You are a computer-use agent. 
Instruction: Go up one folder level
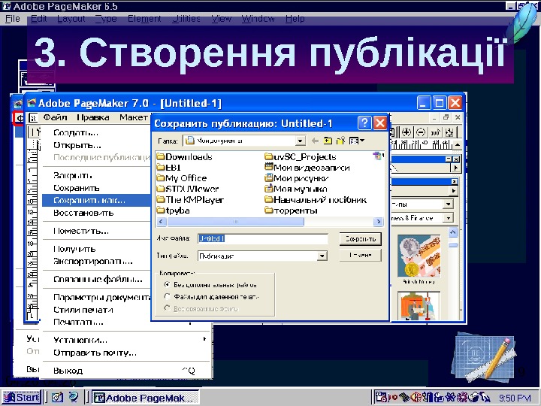click(328, 141)
